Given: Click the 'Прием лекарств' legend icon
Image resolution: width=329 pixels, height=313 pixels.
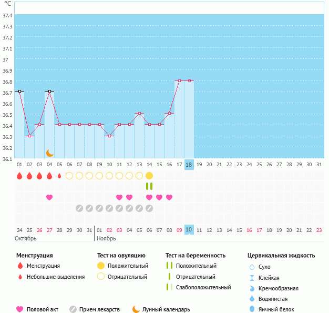Looking at the screenshot, I should tap(73, 309).
